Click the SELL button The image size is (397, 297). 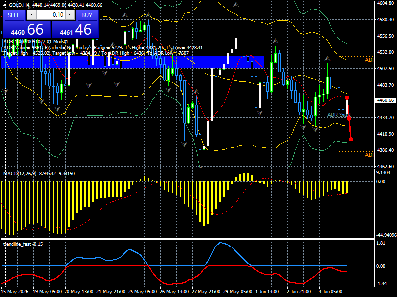coord(14,15)
